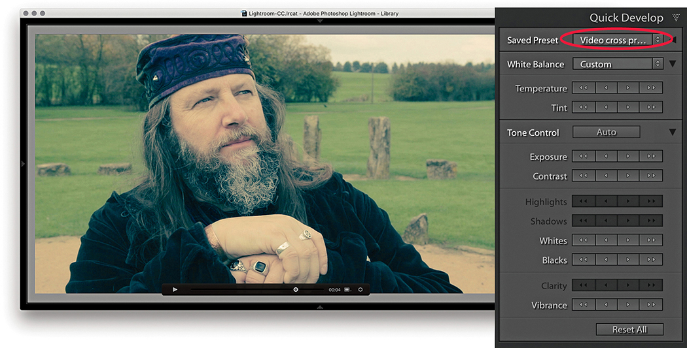The image size is (687, 348).
Task: Expand the Saved Preset section arrow
Action: (x=673, y=40)
